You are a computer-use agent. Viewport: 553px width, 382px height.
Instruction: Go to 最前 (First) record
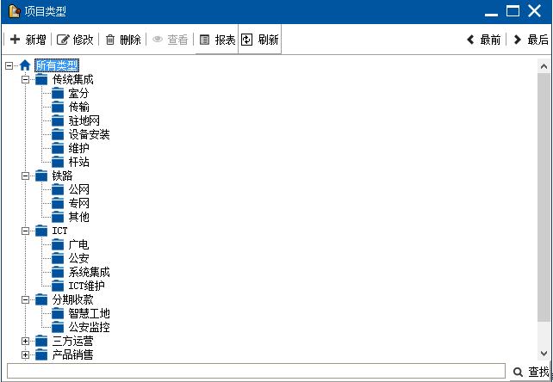click(483, 40)
